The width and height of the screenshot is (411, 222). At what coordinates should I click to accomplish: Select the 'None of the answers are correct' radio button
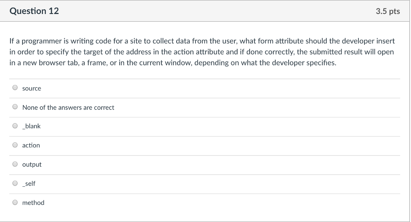click(x=15, y=107)
